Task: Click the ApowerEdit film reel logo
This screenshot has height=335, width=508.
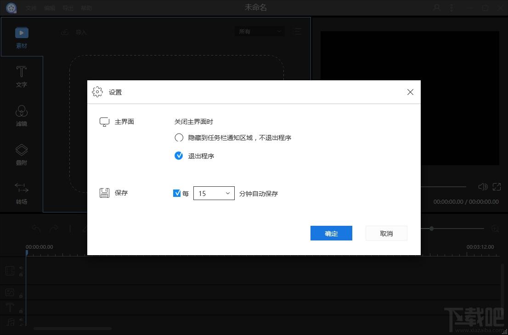Action: [x=11, y=8]
